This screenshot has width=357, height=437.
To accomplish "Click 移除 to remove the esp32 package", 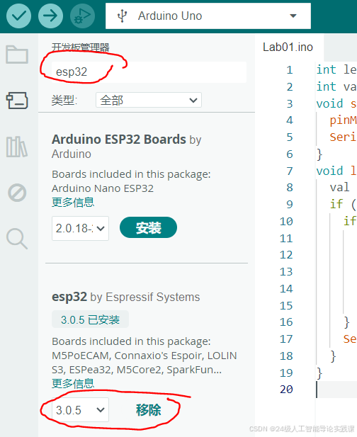I will (148, 410).
